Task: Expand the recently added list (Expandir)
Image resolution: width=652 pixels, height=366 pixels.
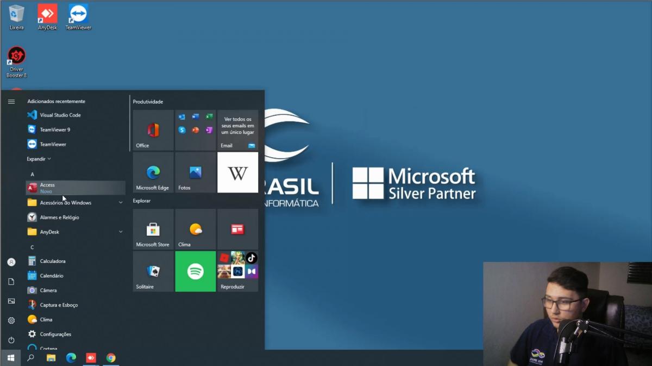Action: pos(39,159)
